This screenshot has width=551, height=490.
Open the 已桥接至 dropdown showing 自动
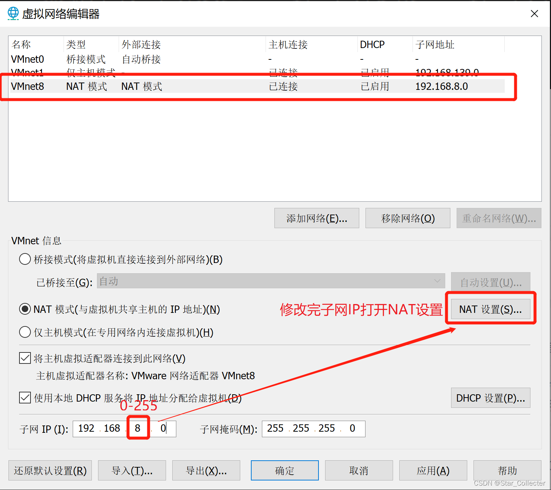coord(271,281)
